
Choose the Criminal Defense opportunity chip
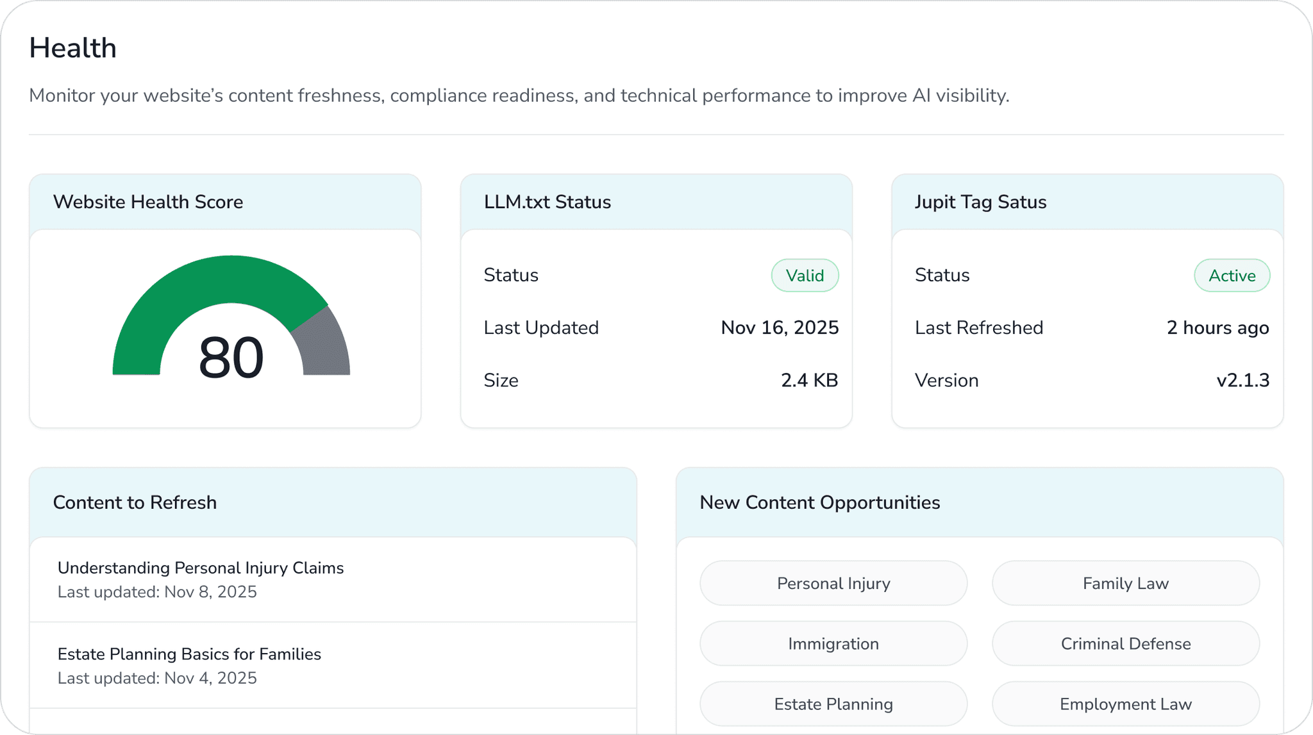point(1125,643)
